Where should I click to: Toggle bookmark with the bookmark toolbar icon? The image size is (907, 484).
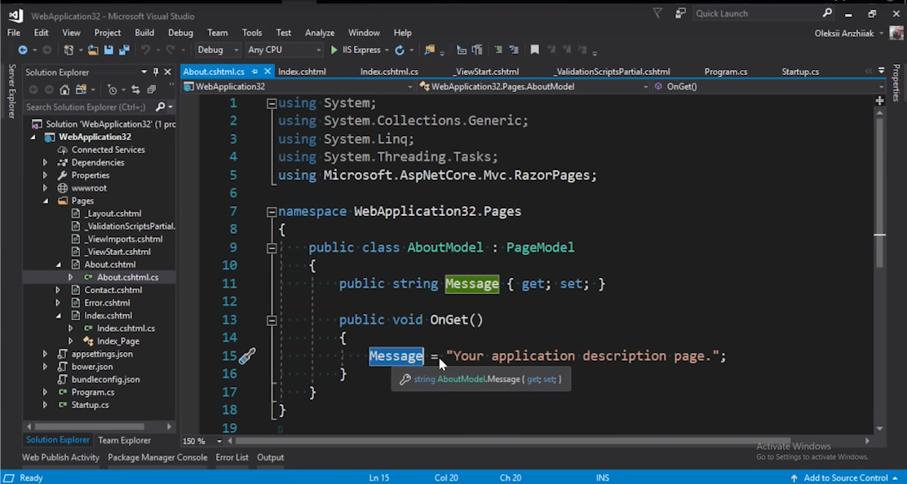(x=534, y=51)
